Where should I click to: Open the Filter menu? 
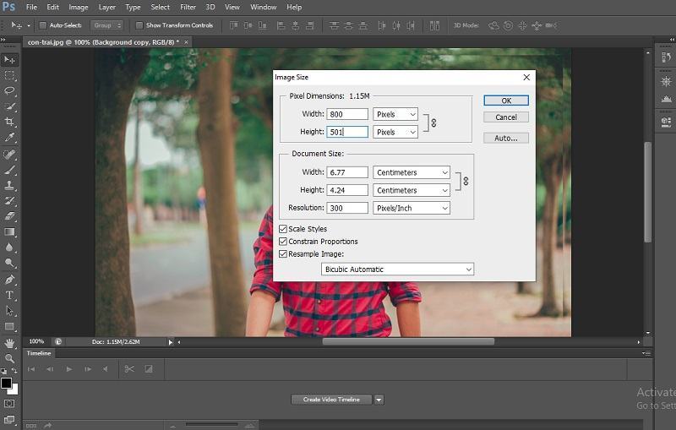188,7
